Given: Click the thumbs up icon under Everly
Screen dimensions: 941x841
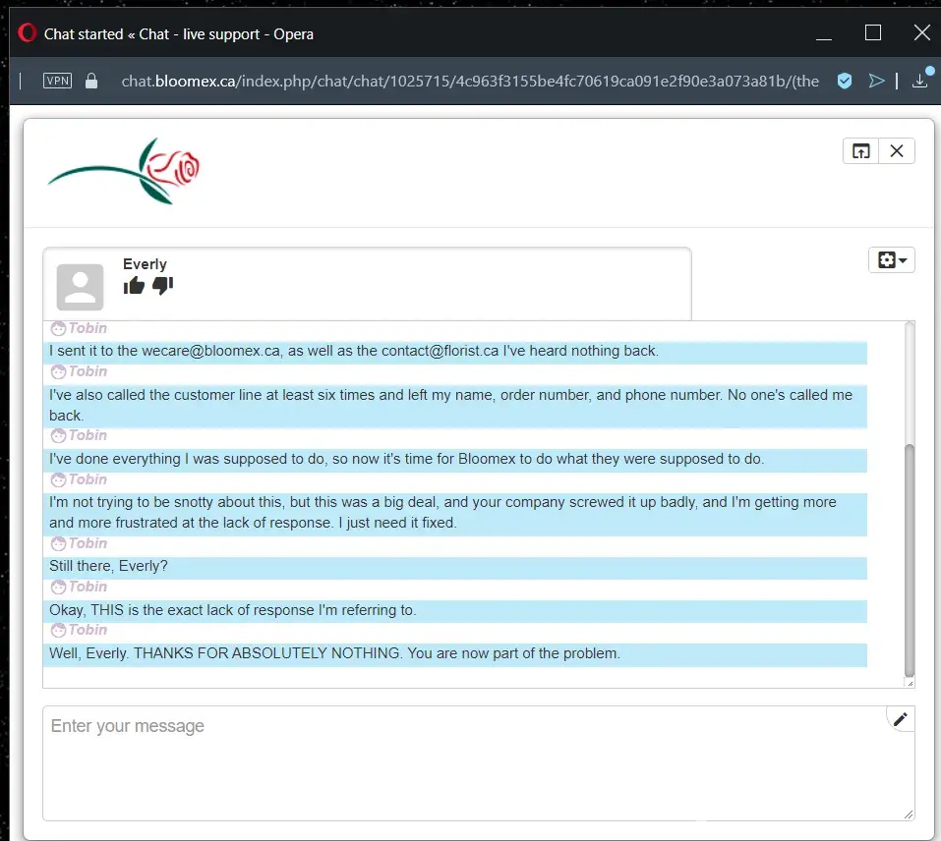Looking at the screenshot, I should pyautogui.click(x=134, y=286).
